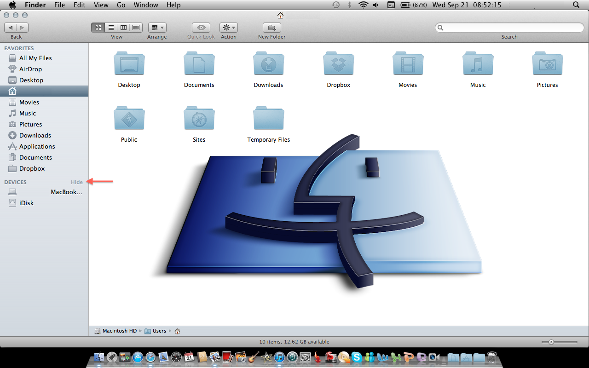589x368 pixels.
Task: Click the battery status indicator
Action: pos(413,5)
